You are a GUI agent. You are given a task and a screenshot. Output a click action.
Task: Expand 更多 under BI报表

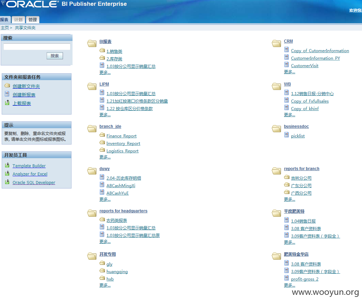coord(105,73)
